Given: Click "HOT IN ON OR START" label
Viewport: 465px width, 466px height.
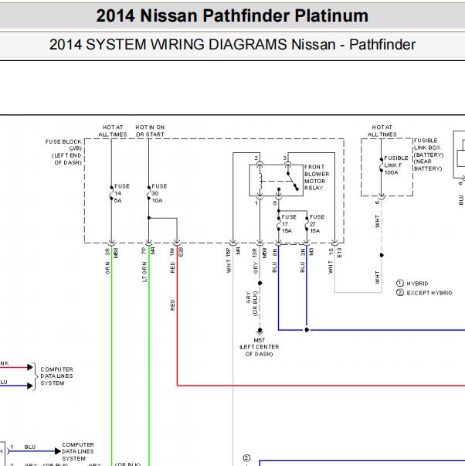Looking at the screenshot, I should click(x=150, y=131).
